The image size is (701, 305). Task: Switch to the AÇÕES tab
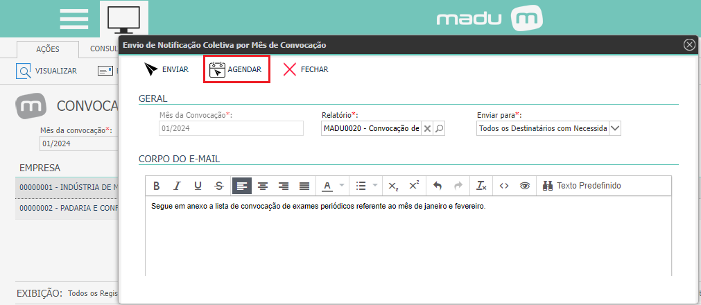pyautogui.click(x=48, y=49)
